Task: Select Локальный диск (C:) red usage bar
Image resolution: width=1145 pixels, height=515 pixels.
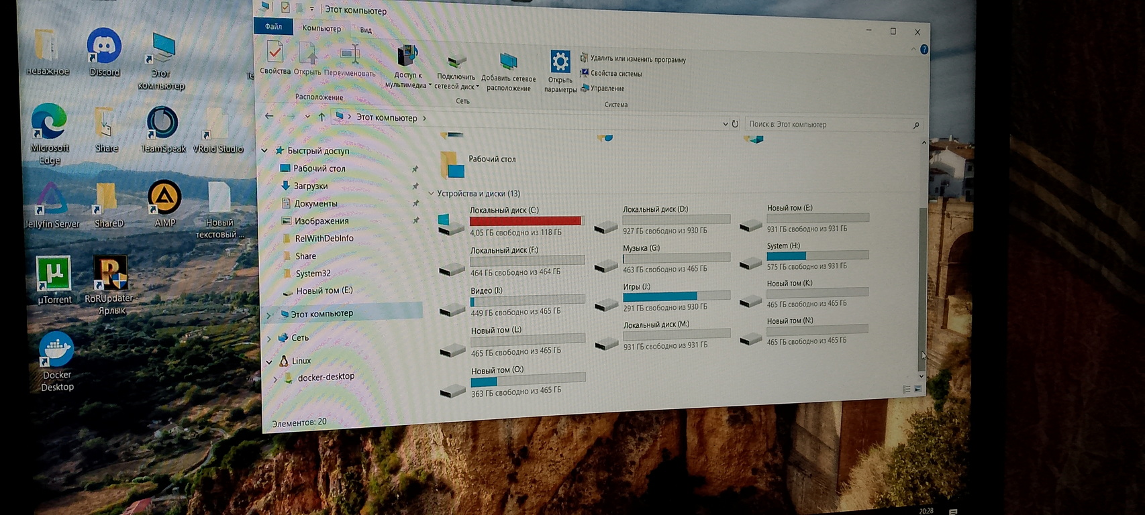Action: tap(526, 221)
